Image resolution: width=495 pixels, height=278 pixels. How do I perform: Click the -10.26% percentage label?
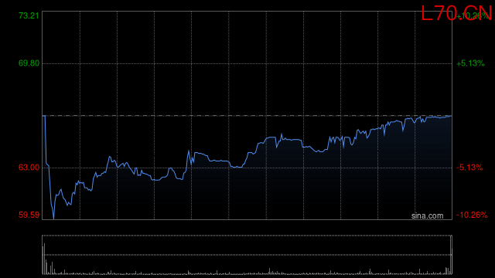coord(472,215)
